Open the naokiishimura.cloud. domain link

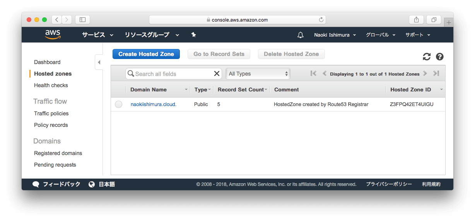[154, 104]
